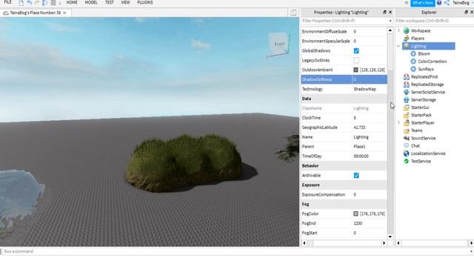Select SunRays effect under Lighting

click(426, 69)
